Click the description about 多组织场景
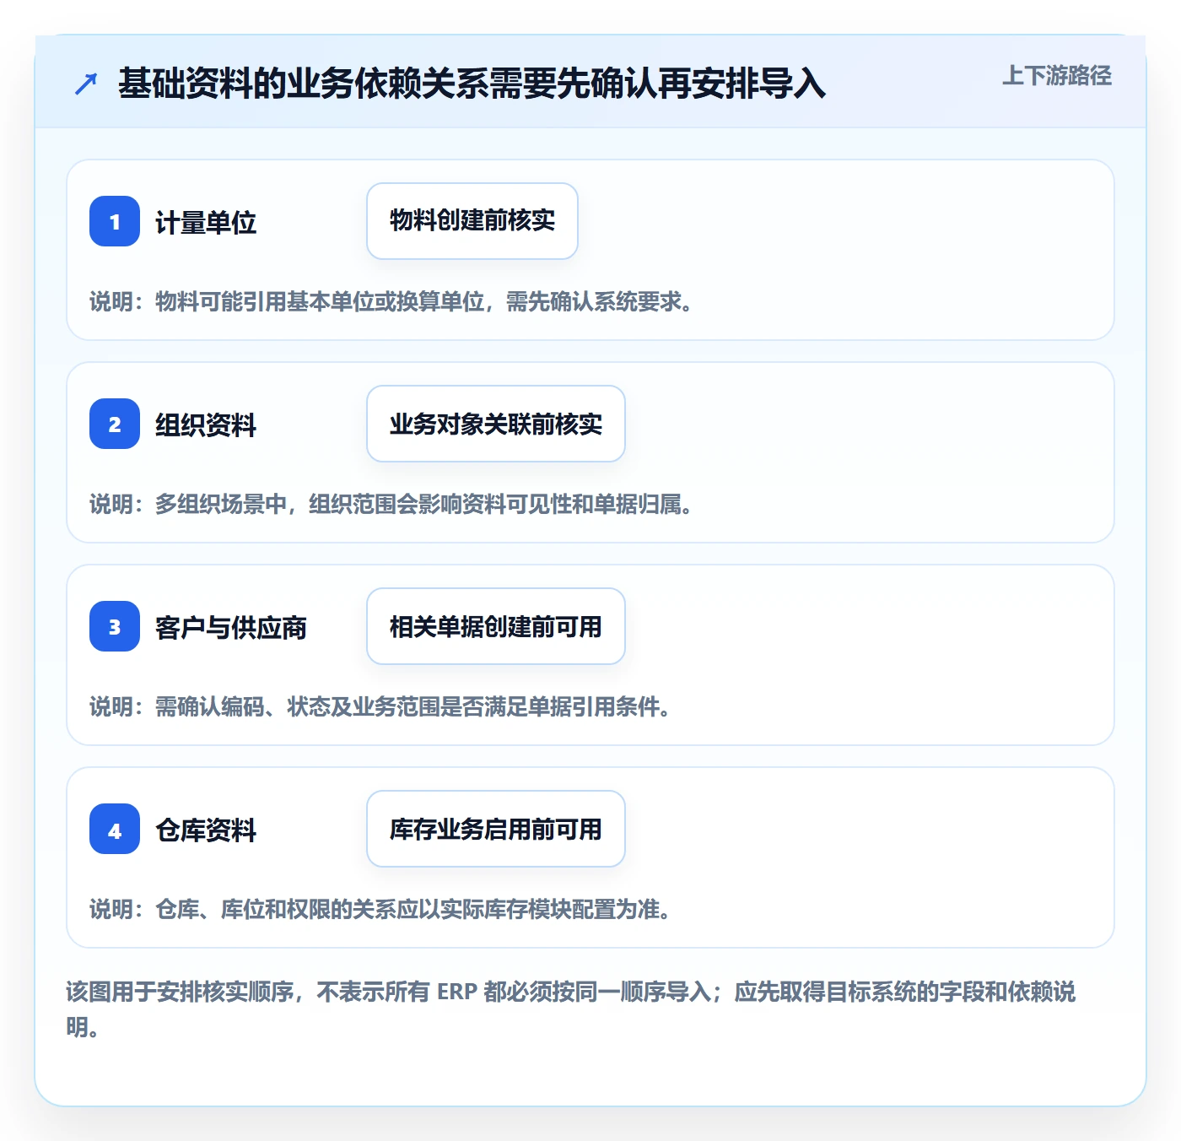This screenshot has height=1141, width=1181. tap(392, 505)
